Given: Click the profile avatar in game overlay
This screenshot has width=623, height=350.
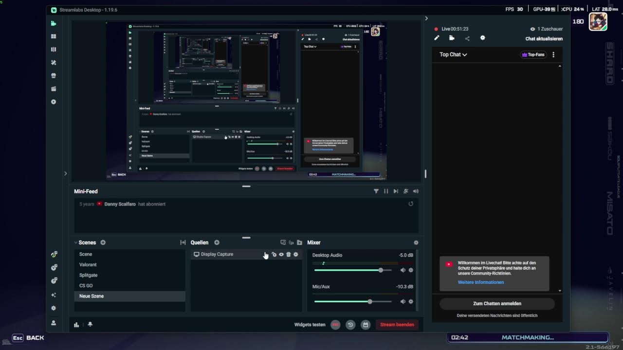Looking at the screenshot, I should (x=598, y=22).
